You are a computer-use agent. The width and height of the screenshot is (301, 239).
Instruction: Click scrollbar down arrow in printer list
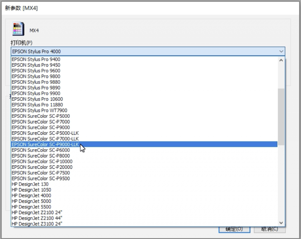coord(281,223)
